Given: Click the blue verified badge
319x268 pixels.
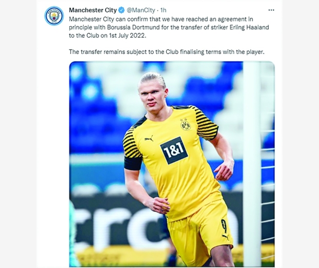Looking at the screenshot, I should (x=122, y=10).
